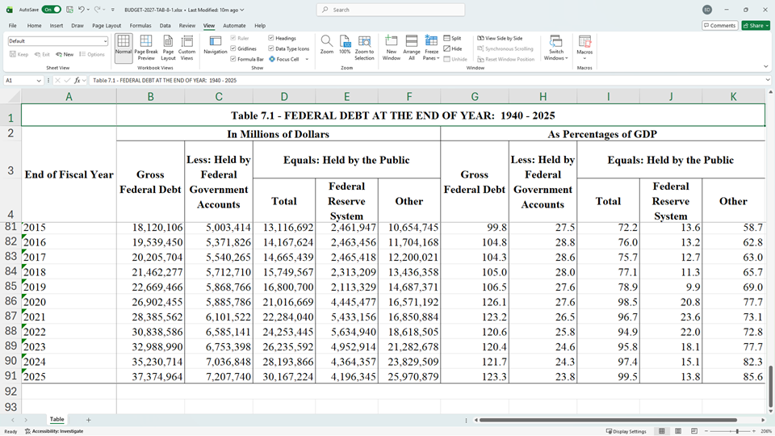The height and width of the screenshot is (436, 775).
Task: Disable the Headings checkbox
Action: pyautogui.click(x=271, y=38)
